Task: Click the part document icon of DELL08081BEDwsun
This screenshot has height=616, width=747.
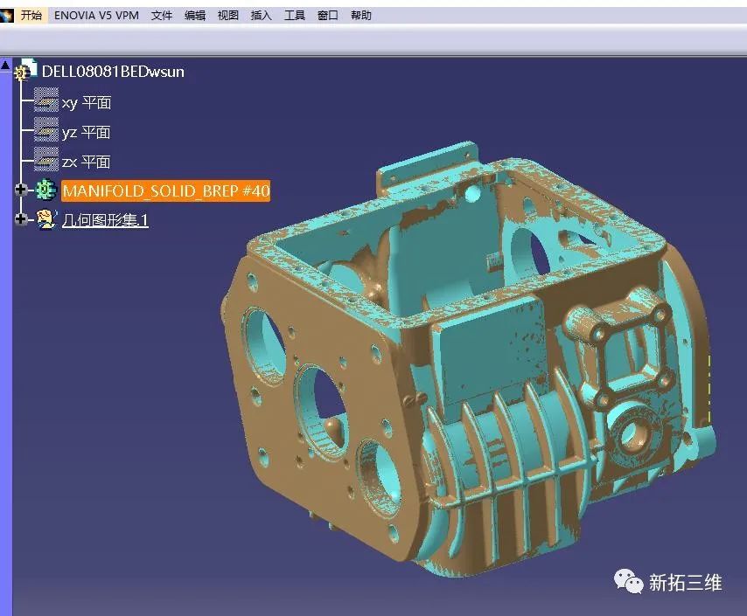Action: coord(25,70)
